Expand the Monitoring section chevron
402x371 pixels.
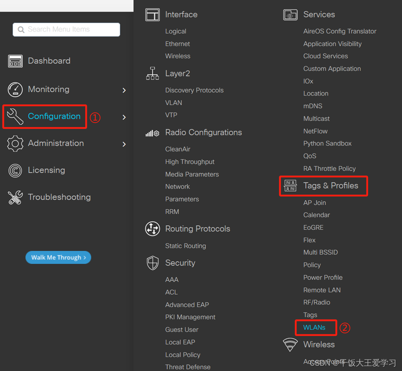124,90
